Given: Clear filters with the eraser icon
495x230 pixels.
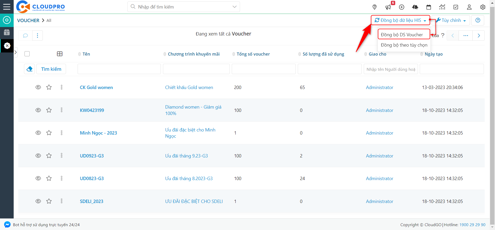Looking at the screenshot, I should click(29, 69).
